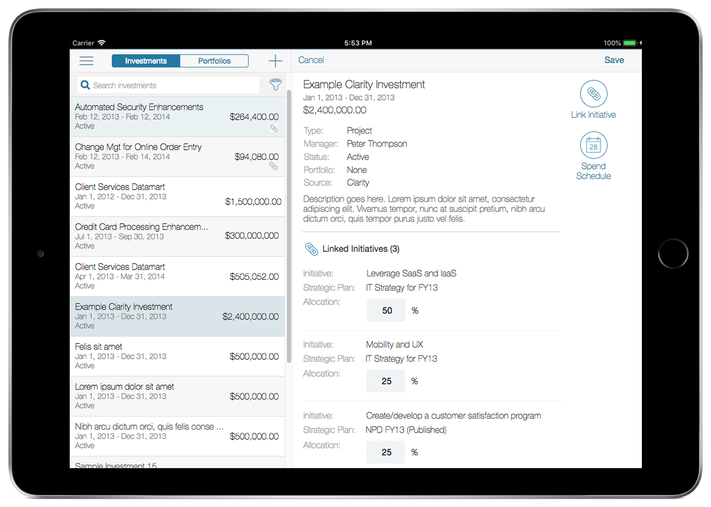711x507 pixels.
Task: Edit the Mobility and UX allocation field
Action: coord(386,382)
